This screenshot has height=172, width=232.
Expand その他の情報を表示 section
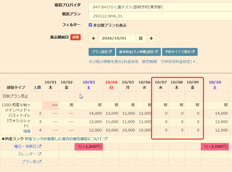click(142, 62)
